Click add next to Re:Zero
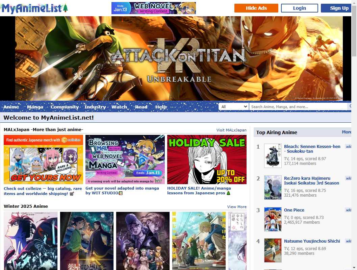357x270 pixels. pos(348,178)
